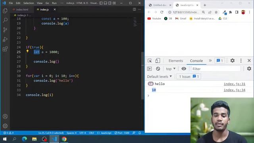Open the top context dropdown
Viewport: 254px width, 143px height.
[171, 69]
